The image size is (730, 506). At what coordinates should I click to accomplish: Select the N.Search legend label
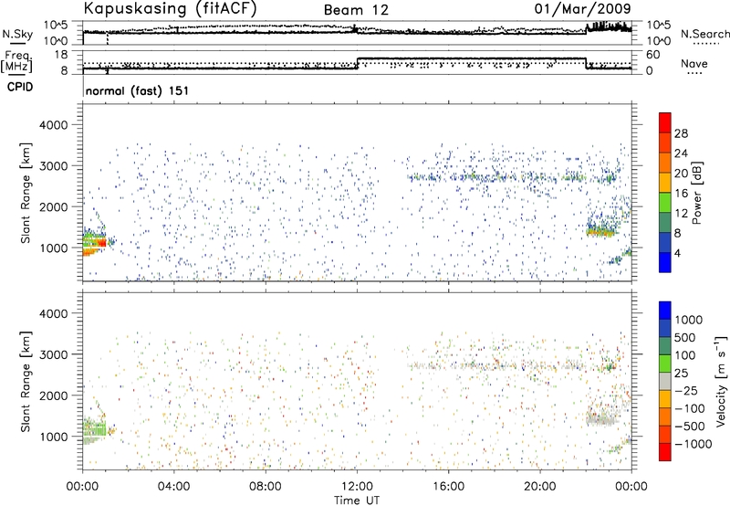click(704, 34)
